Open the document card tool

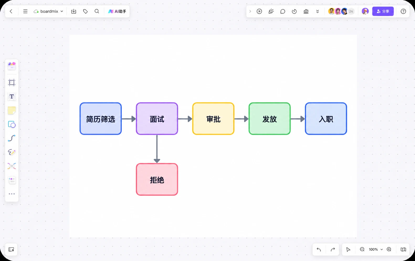(x=12, y=180)
